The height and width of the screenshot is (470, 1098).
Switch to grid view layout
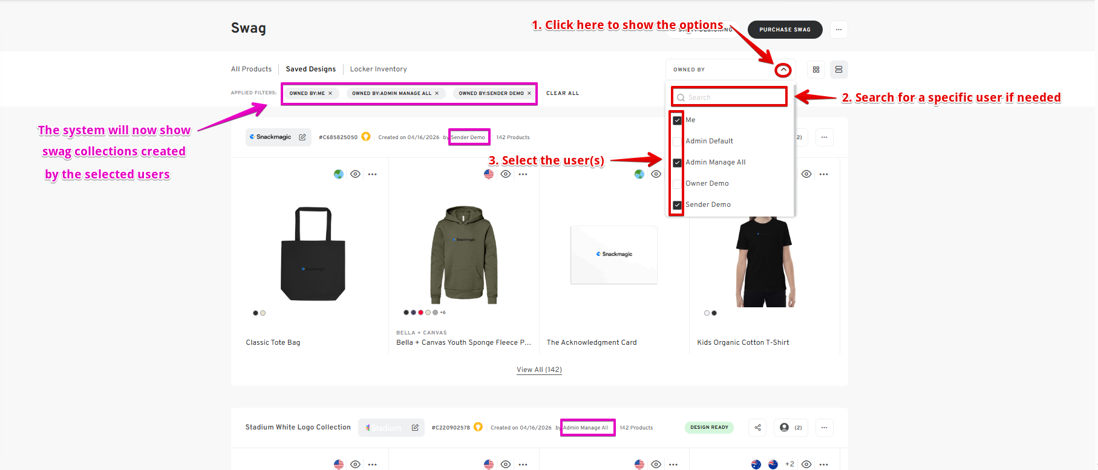pos(816,70)
